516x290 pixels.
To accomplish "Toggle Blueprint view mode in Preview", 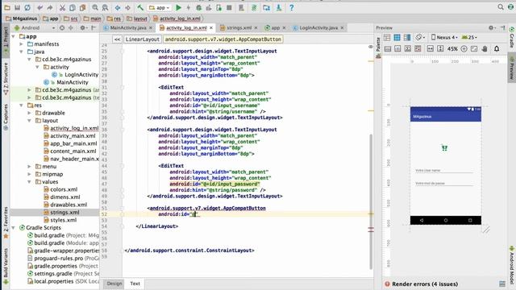I will pyautogui.click(x=397, y=38).
